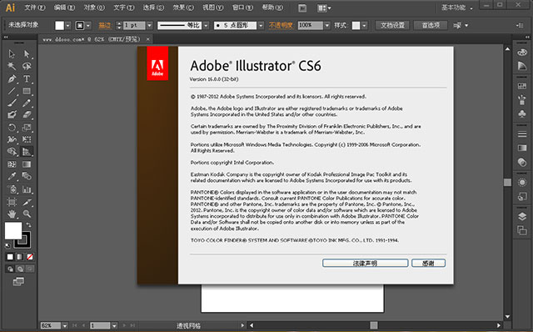
Task: Set paint to None (red slash)
Action: (x=30, y=257)
